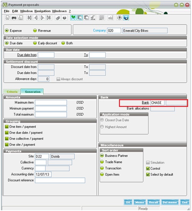The width and height of the screenshot is (192, 211).
Task: Click the Bank field containing CHASE
Action: (157, 103)
